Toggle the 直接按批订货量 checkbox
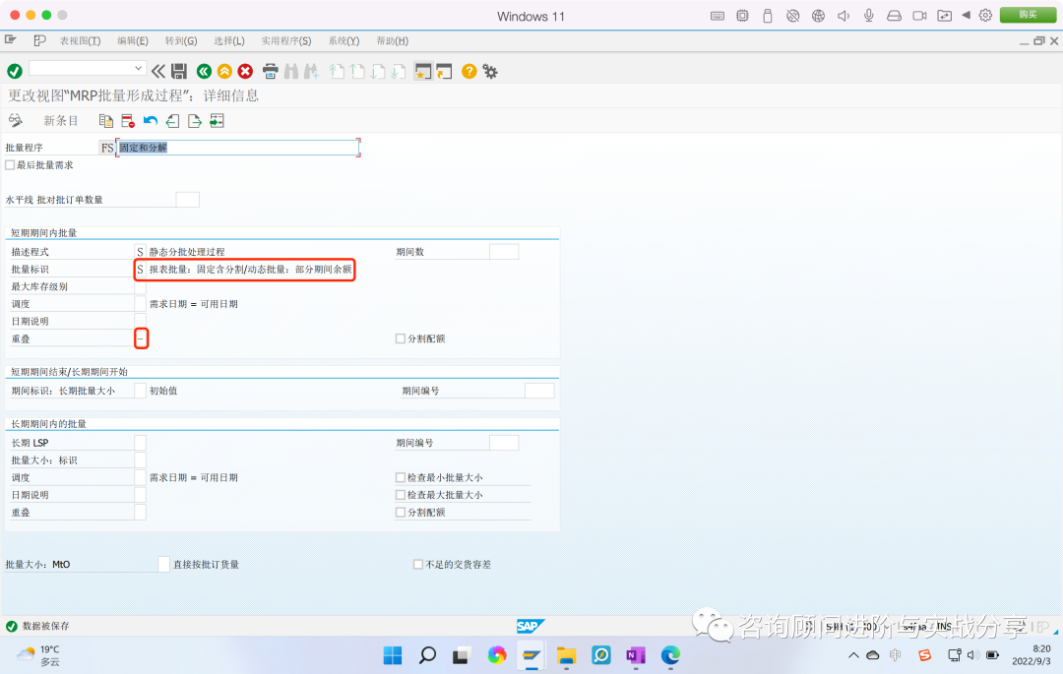Viewport: 1063px width, 674px height. point(163,564)
